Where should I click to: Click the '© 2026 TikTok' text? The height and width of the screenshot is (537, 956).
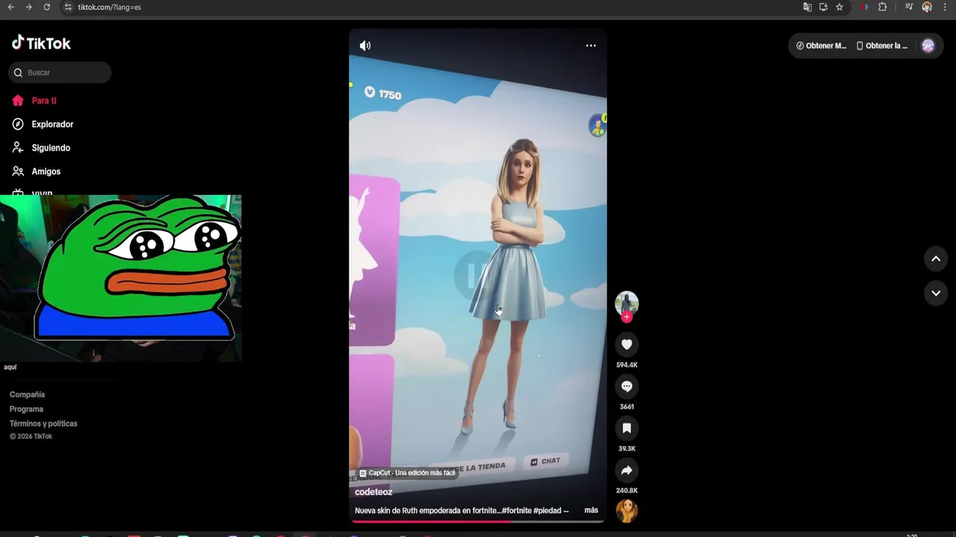[31, 436]
